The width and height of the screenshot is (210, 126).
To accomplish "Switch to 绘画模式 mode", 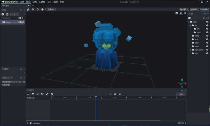I will pos(194,9).
